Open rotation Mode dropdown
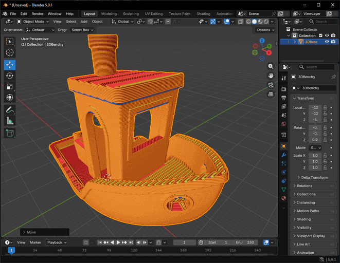 coord(315,147)
